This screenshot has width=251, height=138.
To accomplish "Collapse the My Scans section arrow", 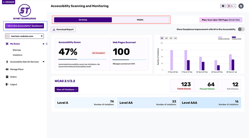I will 43,44.
